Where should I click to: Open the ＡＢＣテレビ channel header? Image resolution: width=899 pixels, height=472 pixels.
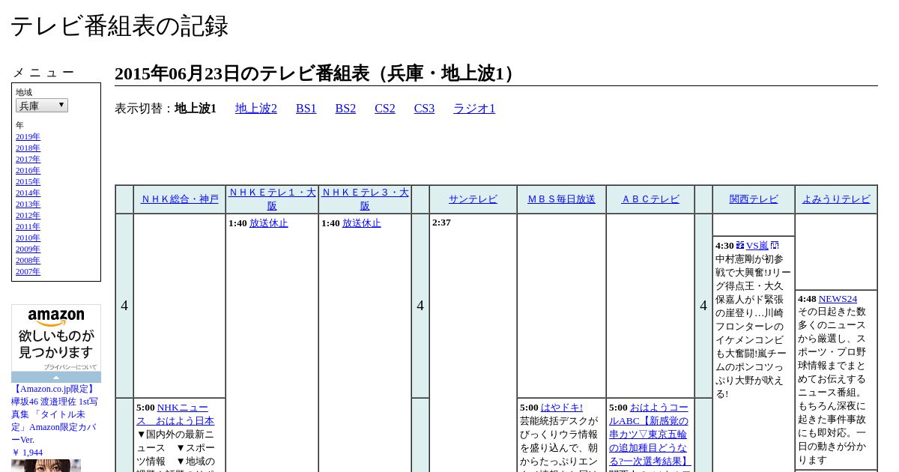click(x=650, y=199)
